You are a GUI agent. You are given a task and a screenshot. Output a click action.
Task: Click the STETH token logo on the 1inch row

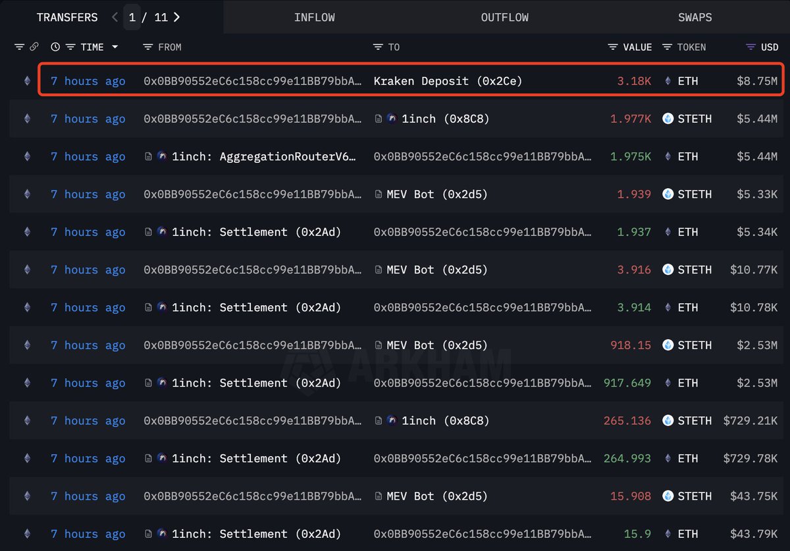point(669,118)
